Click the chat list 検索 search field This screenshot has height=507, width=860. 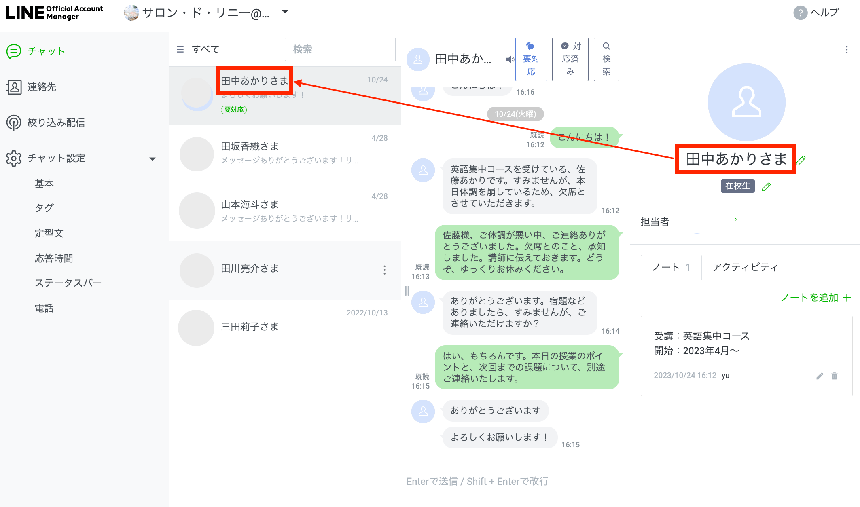340,49
